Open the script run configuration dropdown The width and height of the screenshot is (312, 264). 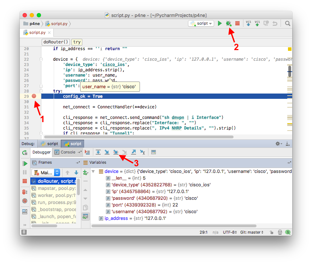201,24
